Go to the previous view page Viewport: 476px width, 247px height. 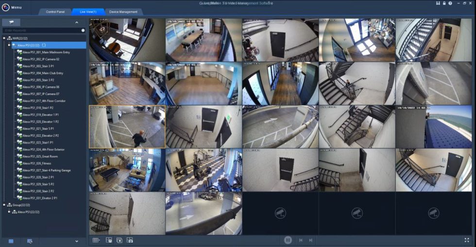[301, 240]
